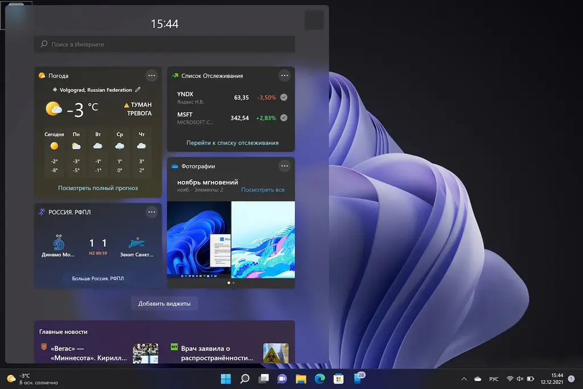Click the YNDX stock name

185,94
